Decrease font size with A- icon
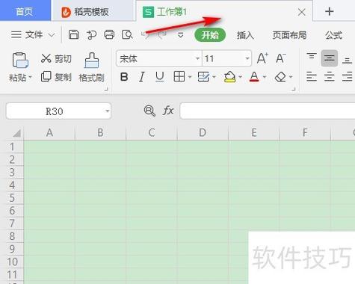 [281, 58]
